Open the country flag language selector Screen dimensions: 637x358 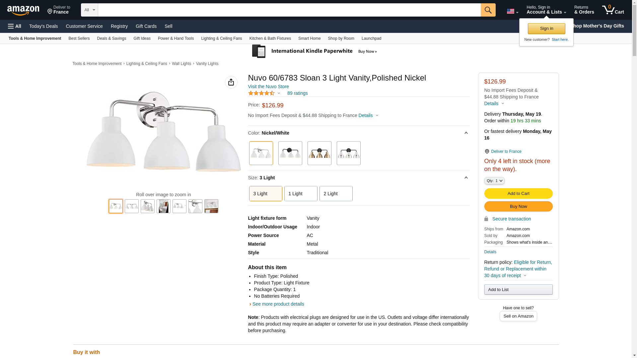click(x=512, y=11)
